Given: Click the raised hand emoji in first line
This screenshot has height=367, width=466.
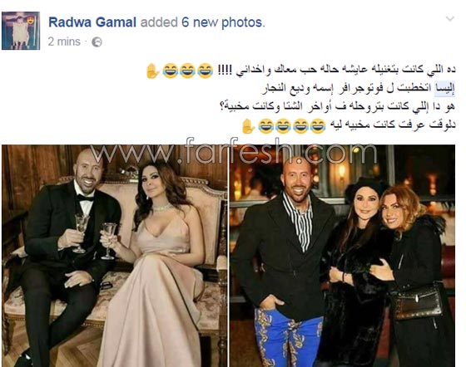Looking at the screenshot, I should click(153, 71).
